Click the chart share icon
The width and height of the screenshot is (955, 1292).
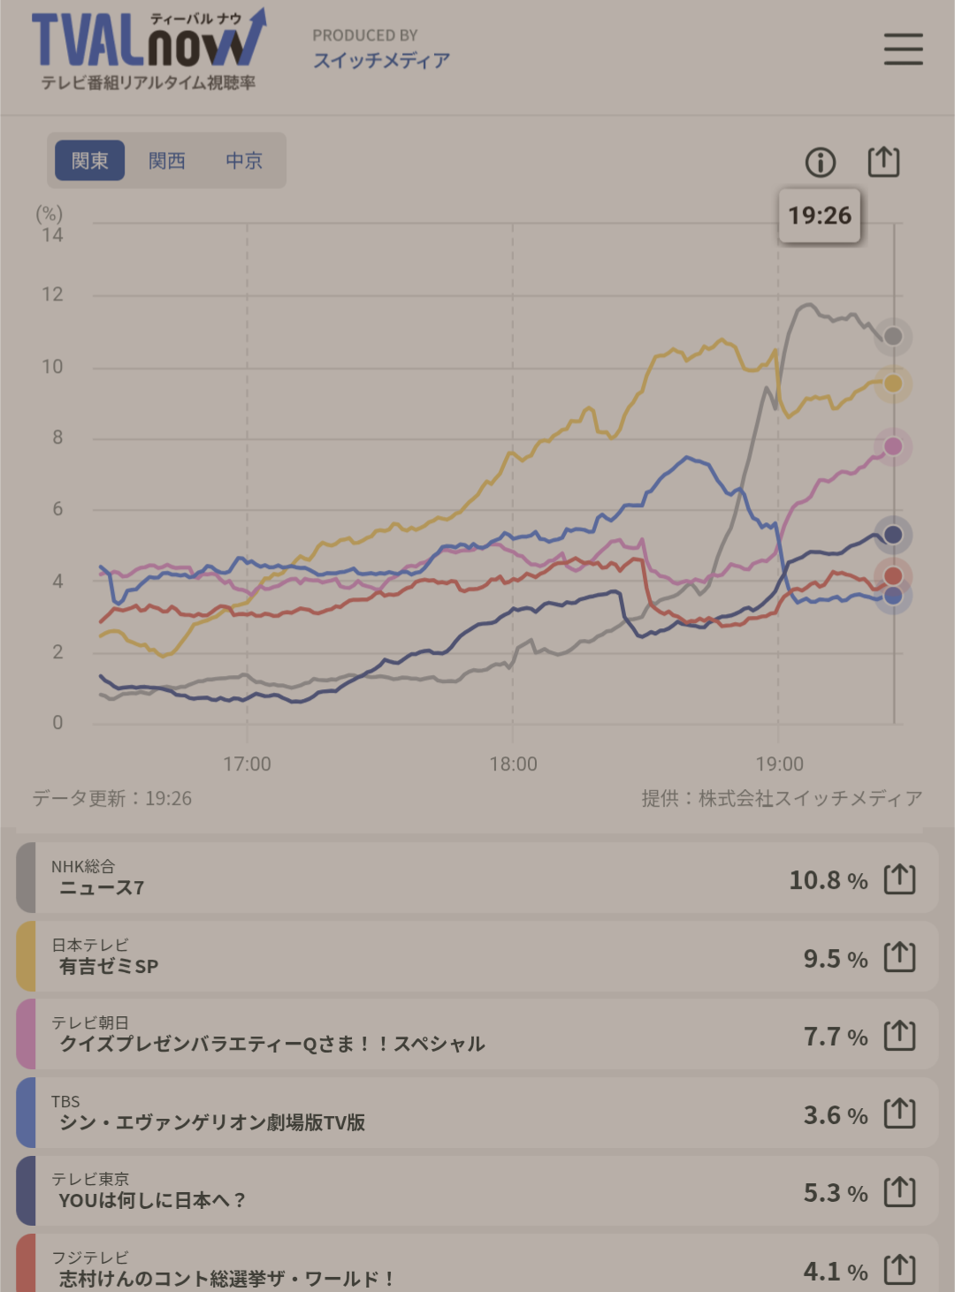[883, 162]
